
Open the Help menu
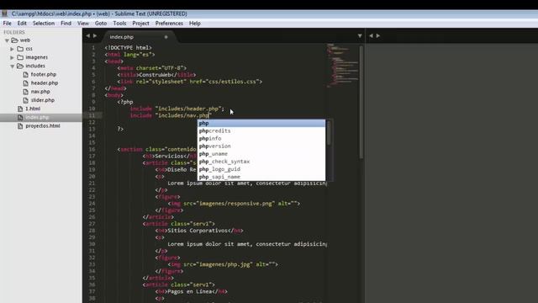(194, 24)
